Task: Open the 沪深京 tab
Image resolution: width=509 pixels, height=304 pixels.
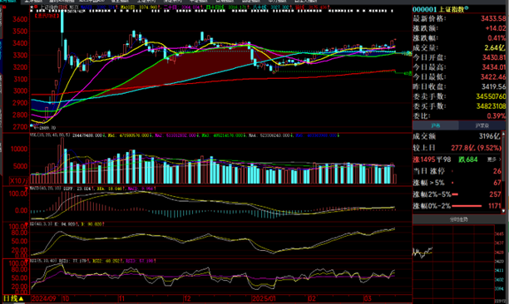Action: [x=482, y=125]
